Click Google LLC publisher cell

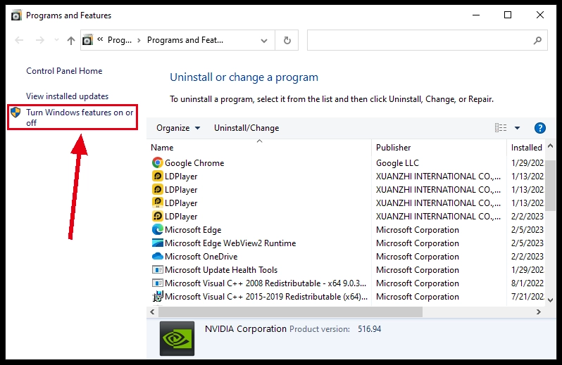tap(397, 163)
